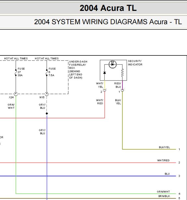This screenshot has width=187, height=200.
Task: Click the "X24" connector label
Action: point(11,97)
